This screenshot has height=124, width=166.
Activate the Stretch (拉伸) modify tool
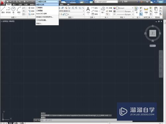(x=31, y=14)
